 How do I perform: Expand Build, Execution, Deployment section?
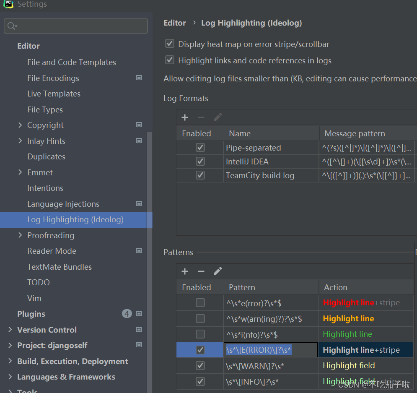tap(10, 361)
